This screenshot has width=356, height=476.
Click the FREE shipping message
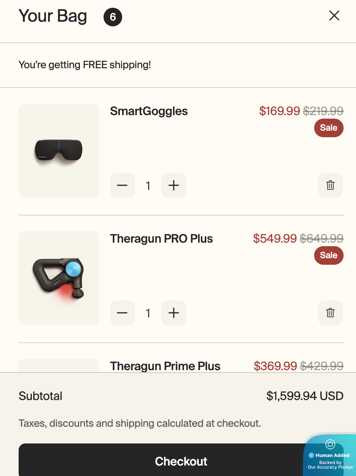point(85,65)
